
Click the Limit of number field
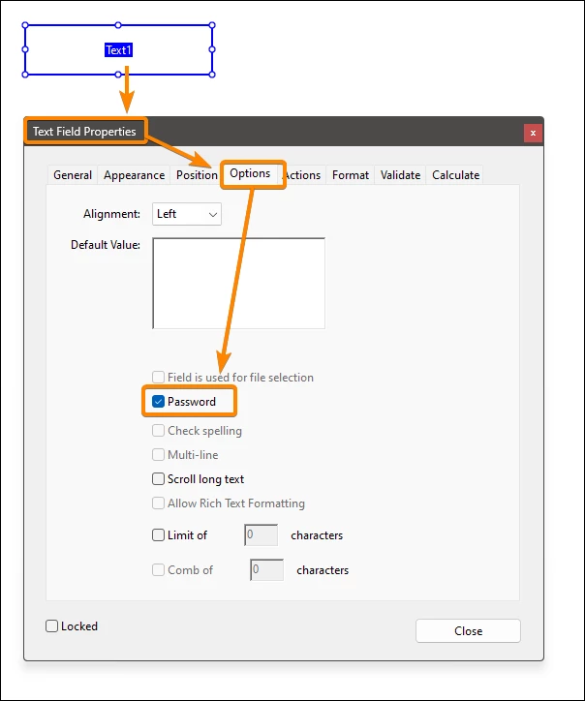tap(262, 535)
